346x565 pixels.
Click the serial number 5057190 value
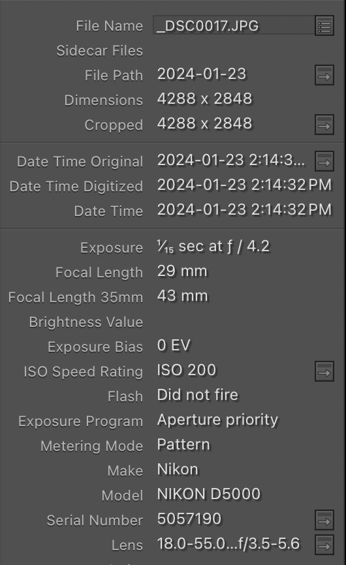click(189, 519)
